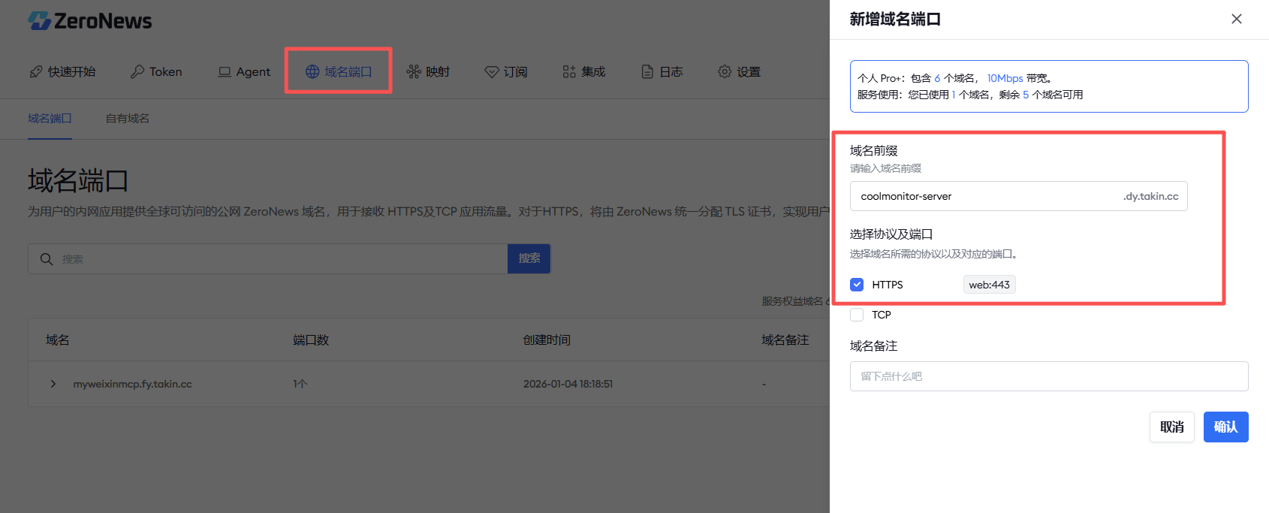Click the mapping icon beside 映射
The width and height of the screenshot is (1269, 513).
pos(414,72)
